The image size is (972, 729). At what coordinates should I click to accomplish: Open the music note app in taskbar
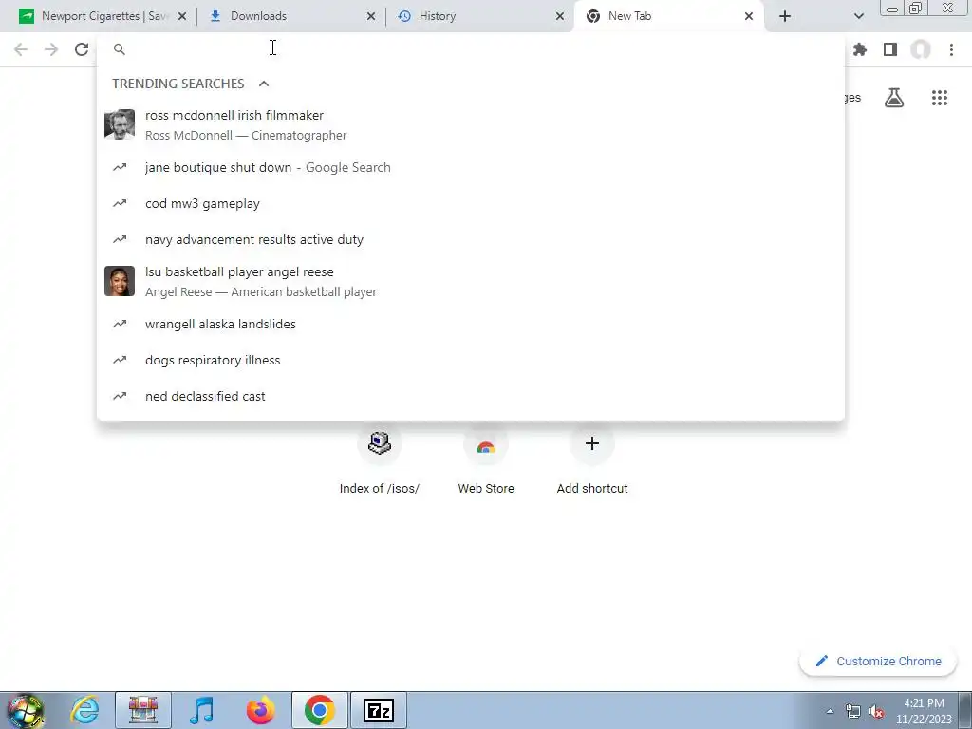[x=201, y=710]
